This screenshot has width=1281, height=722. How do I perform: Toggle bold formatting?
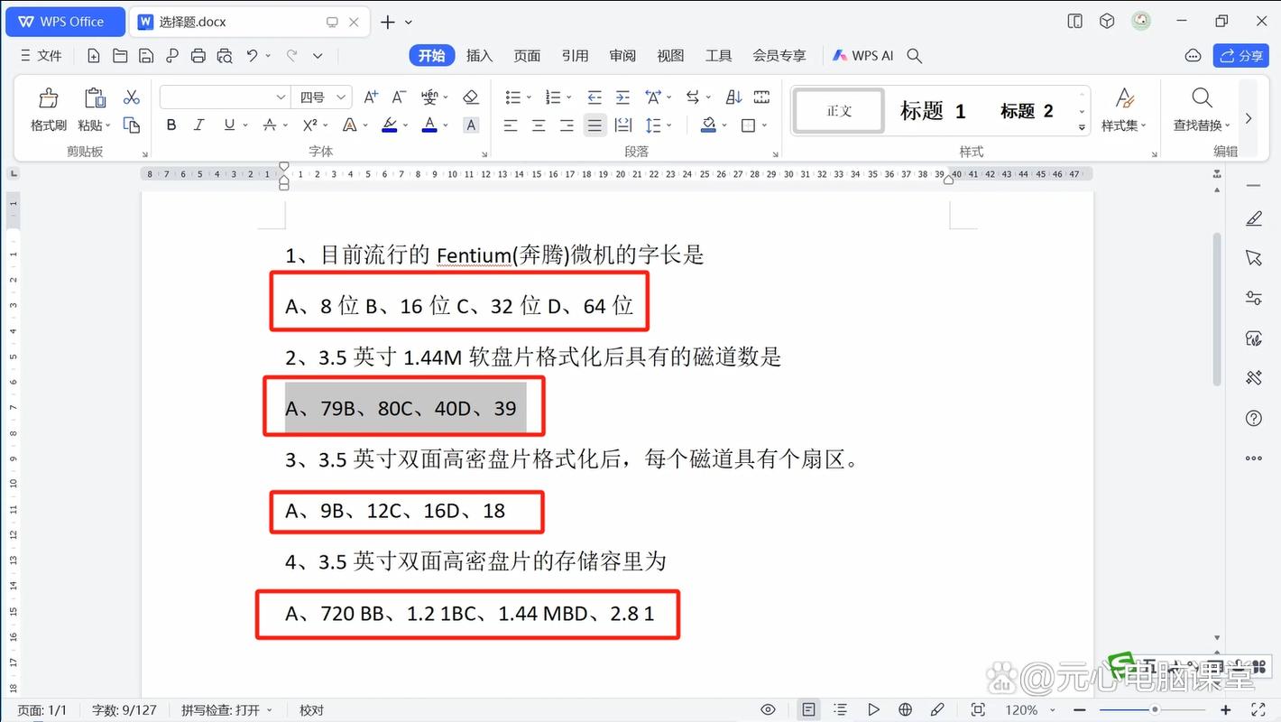(x=171, y=125)
